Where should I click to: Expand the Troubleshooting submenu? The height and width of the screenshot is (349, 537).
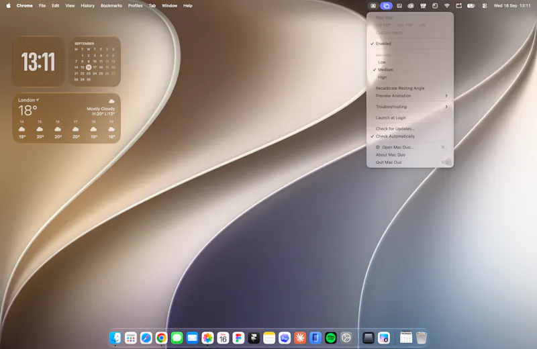pyautogui.click(x=410, y=107)
